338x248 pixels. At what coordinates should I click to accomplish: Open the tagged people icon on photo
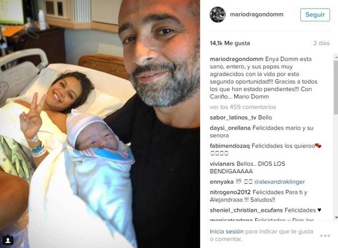[x=8, y=240]
